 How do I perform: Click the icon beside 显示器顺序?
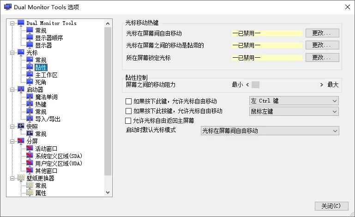30,38
